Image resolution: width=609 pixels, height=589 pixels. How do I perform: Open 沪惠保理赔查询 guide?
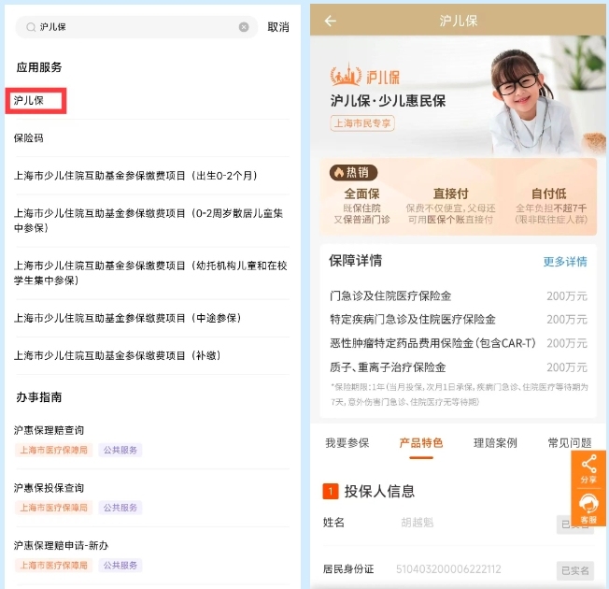pyautogui.click(x=49, y=430)
